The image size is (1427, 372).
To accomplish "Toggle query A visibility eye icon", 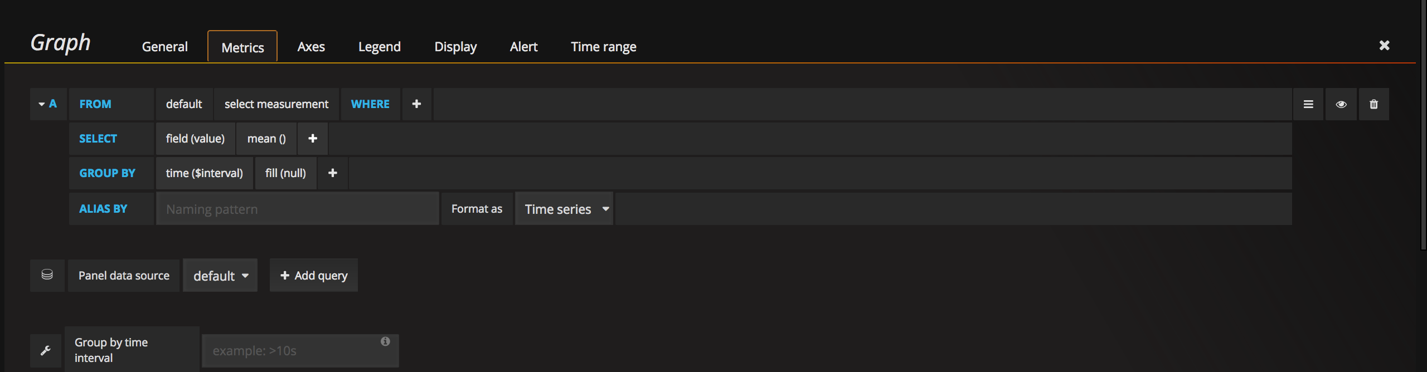I will click(1341, 104).
